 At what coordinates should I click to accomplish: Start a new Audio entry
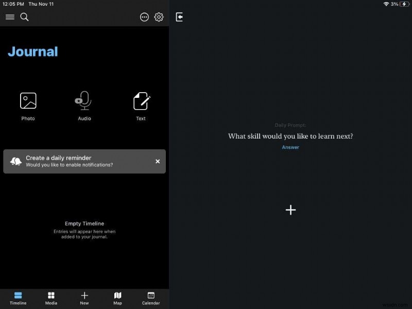[84, 106]
